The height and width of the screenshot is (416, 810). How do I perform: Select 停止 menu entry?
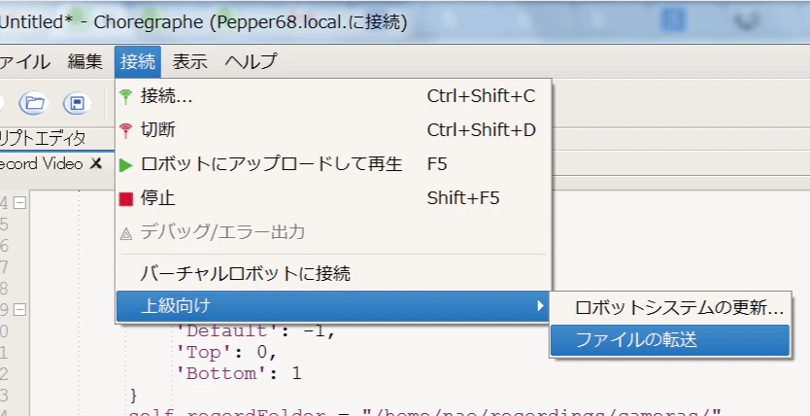pyautogui.click(x=334, y=198)
